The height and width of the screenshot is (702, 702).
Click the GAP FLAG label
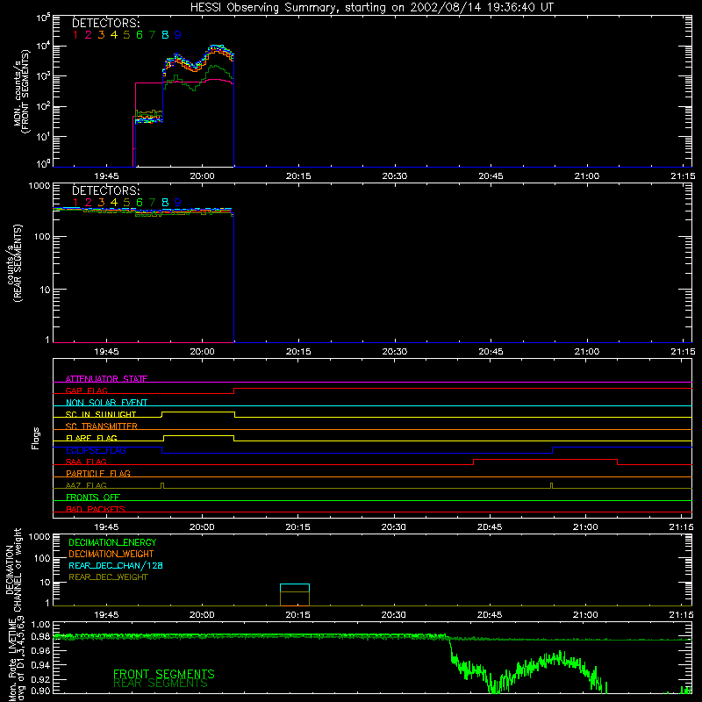[x=86, y=390]
